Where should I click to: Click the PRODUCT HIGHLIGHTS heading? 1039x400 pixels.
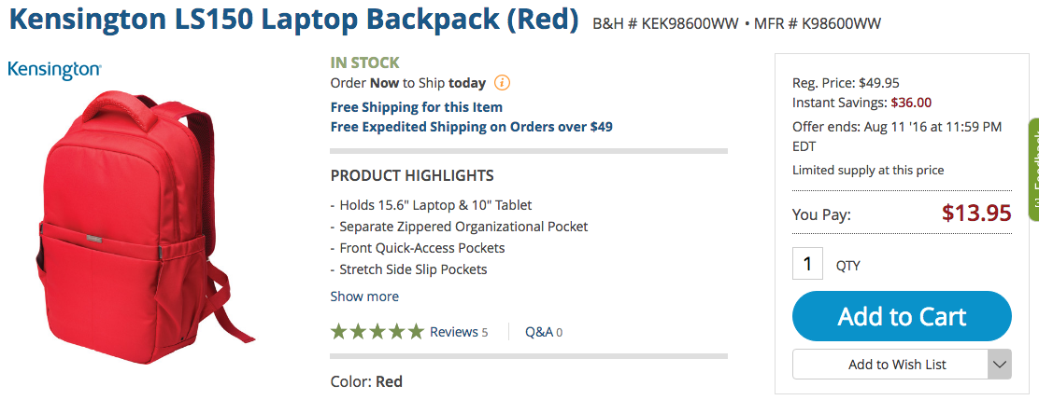tap(412, 175)
